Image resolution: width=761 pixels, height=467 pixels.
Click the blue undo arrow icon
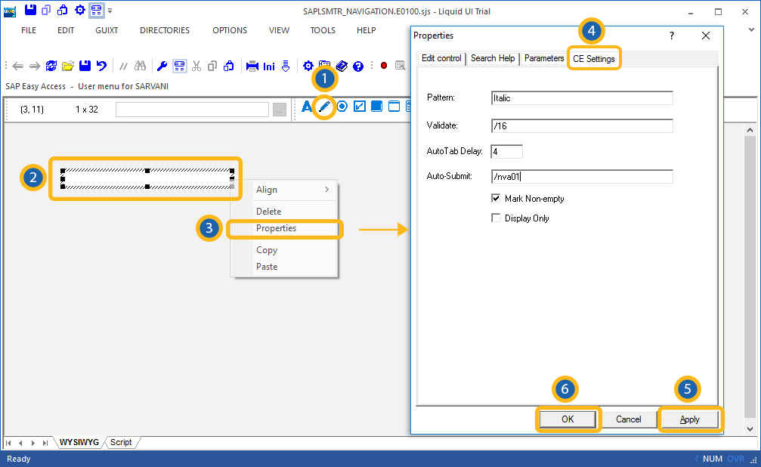tap(101, 66)
